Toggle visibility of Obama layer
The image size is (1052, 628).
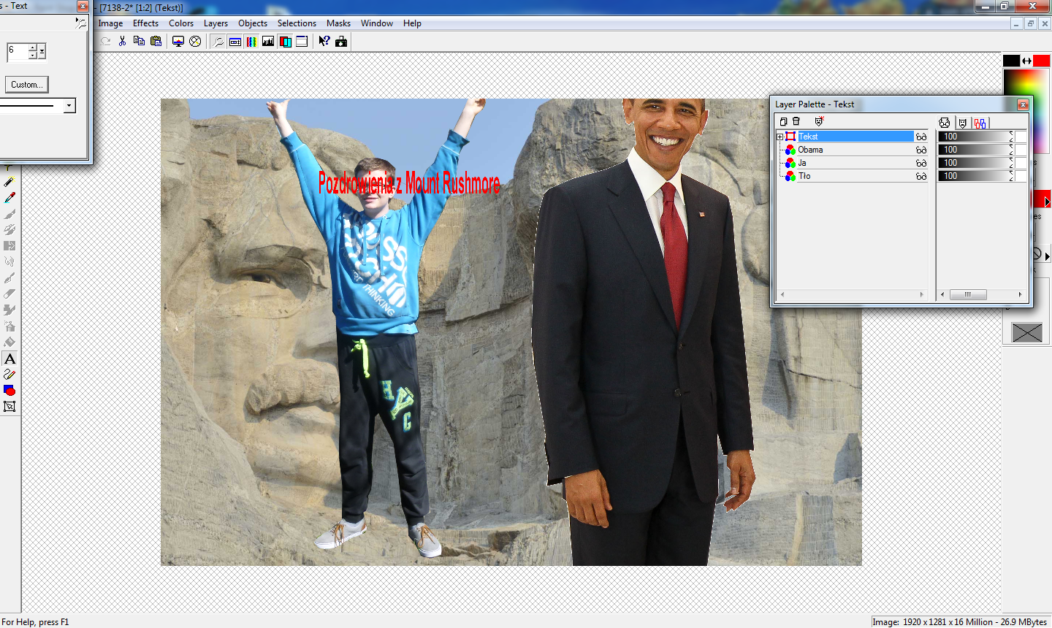pos(921,150)
